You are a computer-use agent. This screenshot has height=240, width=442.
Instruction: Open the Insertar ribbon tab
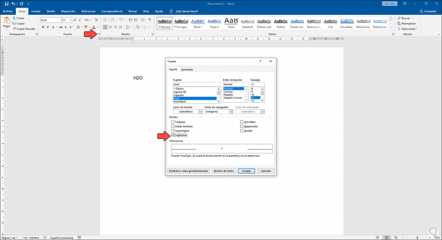36,11
